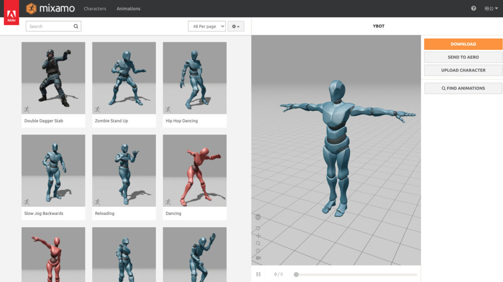Select the Hip Hop Dancing animation thumbnail
The image size is (503, 282).
point(195,78)
